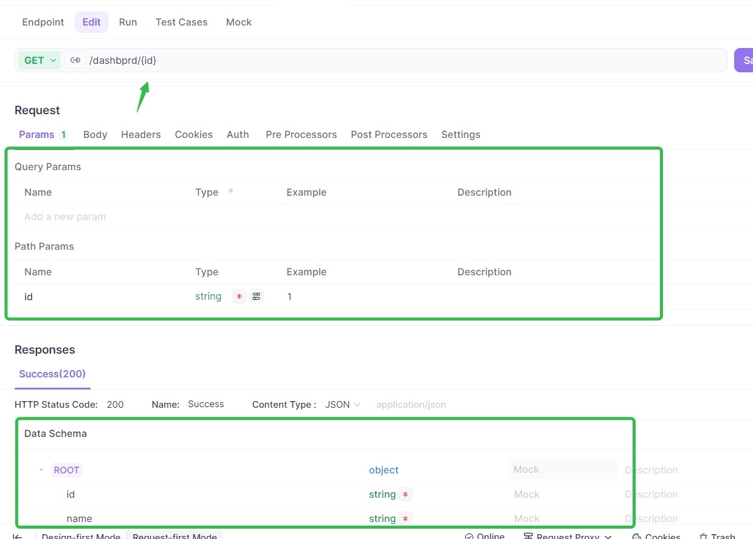The width and height of the screenshot is (753, 539).
Task: Toggle required asterisk on schema id field
Action: [405, 495]
